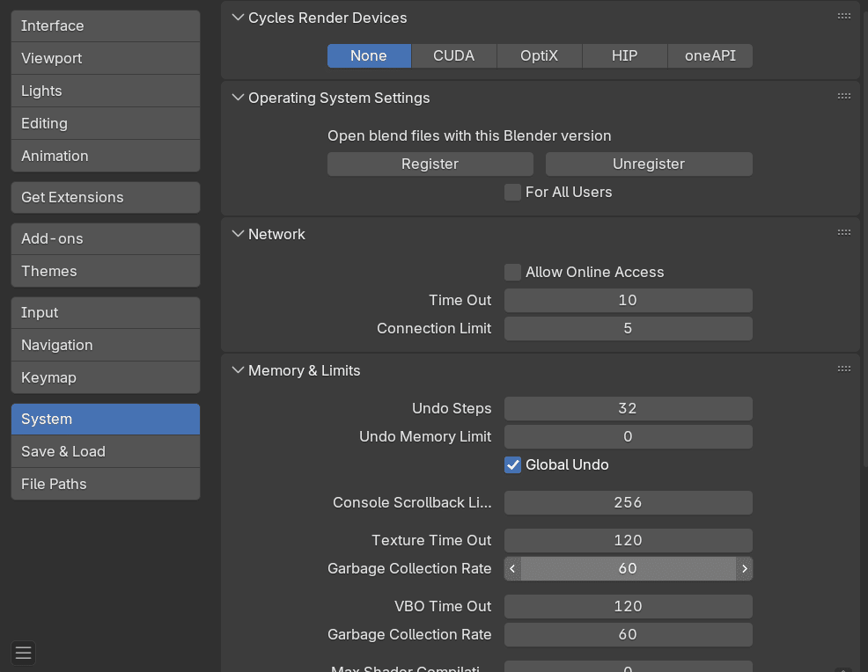This screenshot has height=672, width=868.
Task: Enable the For All Users checkbox
Action: coord(512,192)
